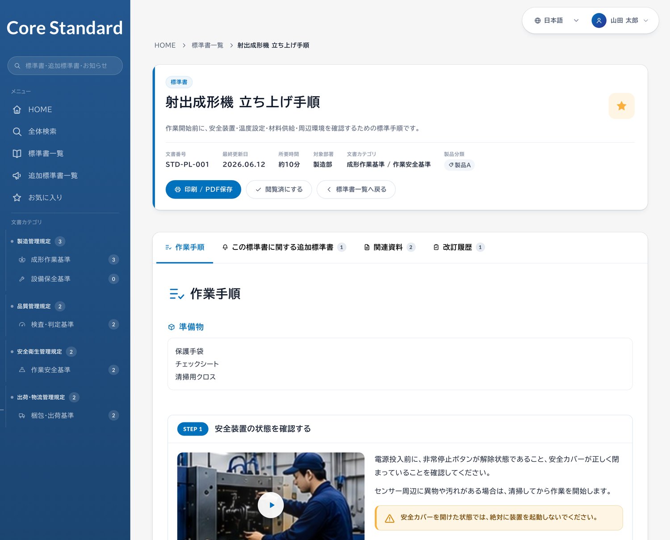The width and height of the screenshot is (670, 540).
Task: Click HOME in the breadcrumb
Action: (165, 45)
